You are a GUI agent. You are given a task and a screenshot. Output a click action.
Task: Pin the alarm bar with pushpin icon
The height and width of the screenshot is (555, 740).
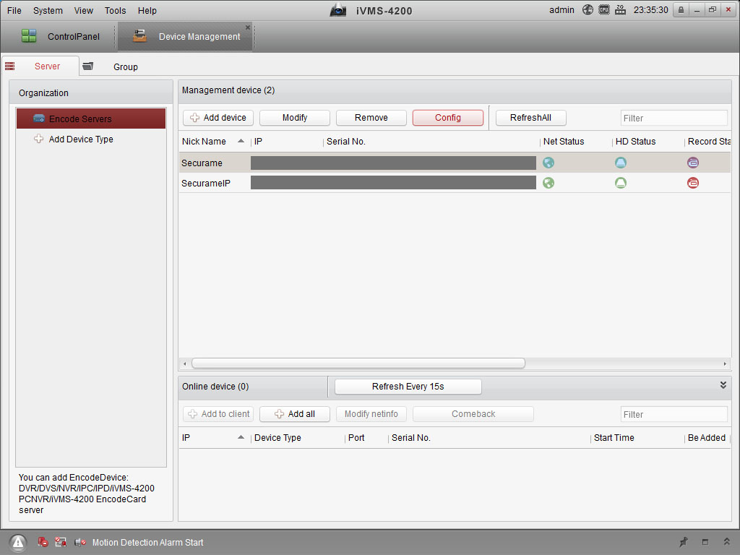[x=684, y=542]
